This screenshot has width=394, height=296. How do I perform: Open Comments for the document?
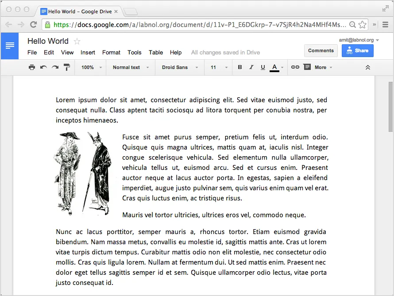click(321, 50)
